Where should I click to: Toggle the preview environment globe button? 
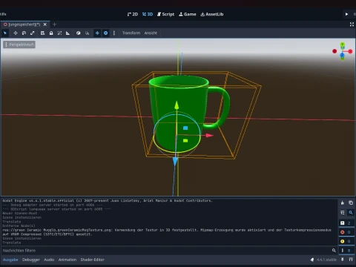tap(106, 33)
